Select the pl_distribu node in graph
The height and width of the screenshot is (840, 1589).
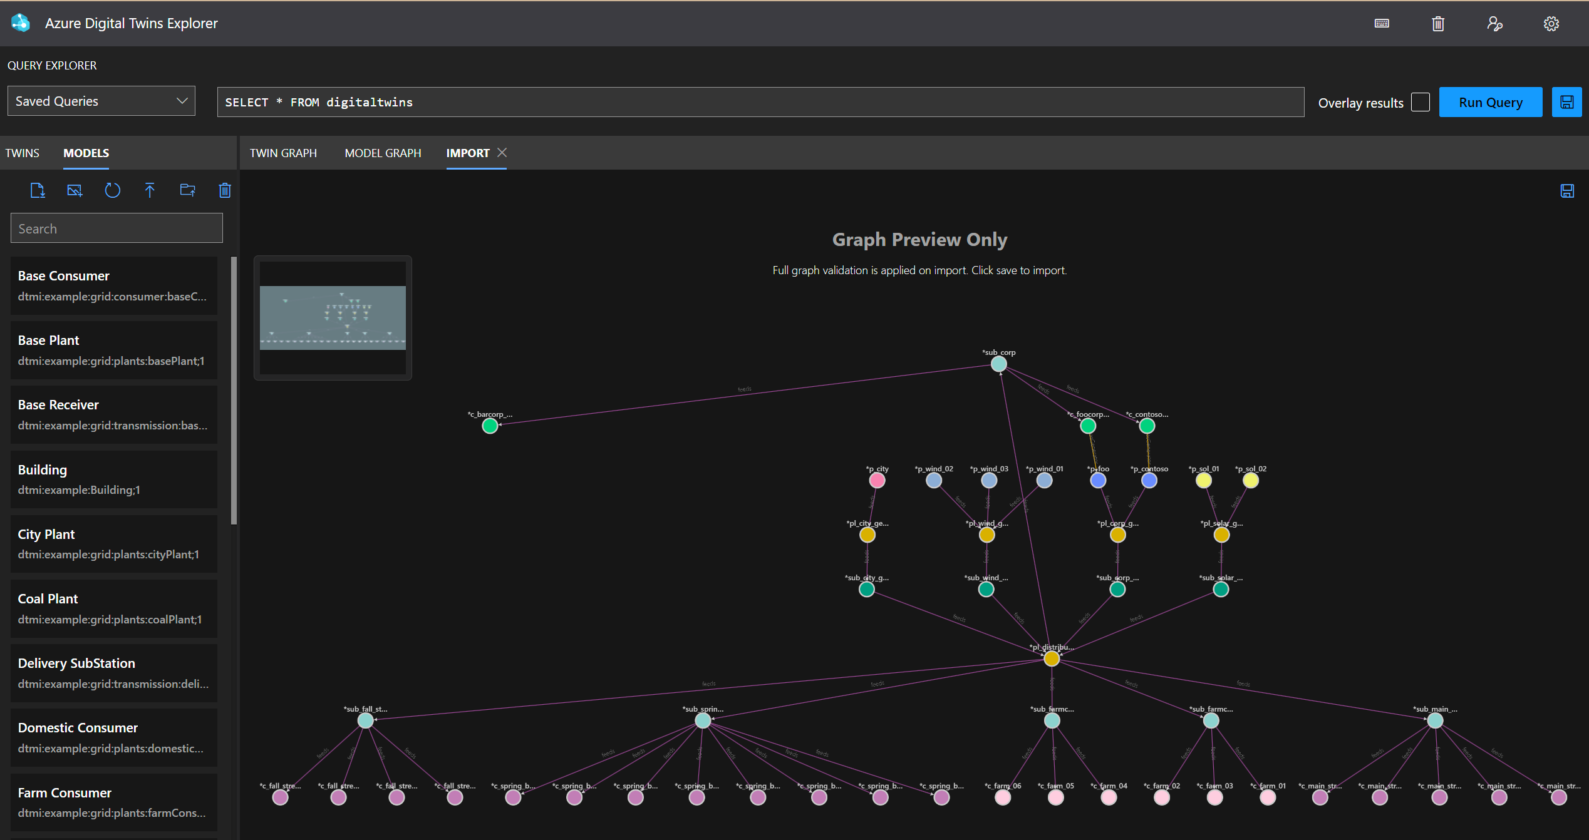click(1052, 658)
